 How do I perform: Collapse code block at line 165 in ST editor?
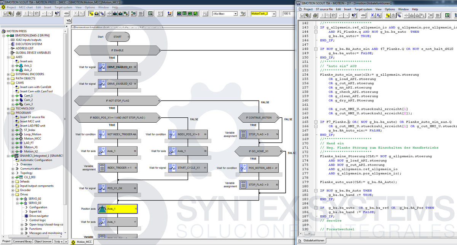point(315,122)
